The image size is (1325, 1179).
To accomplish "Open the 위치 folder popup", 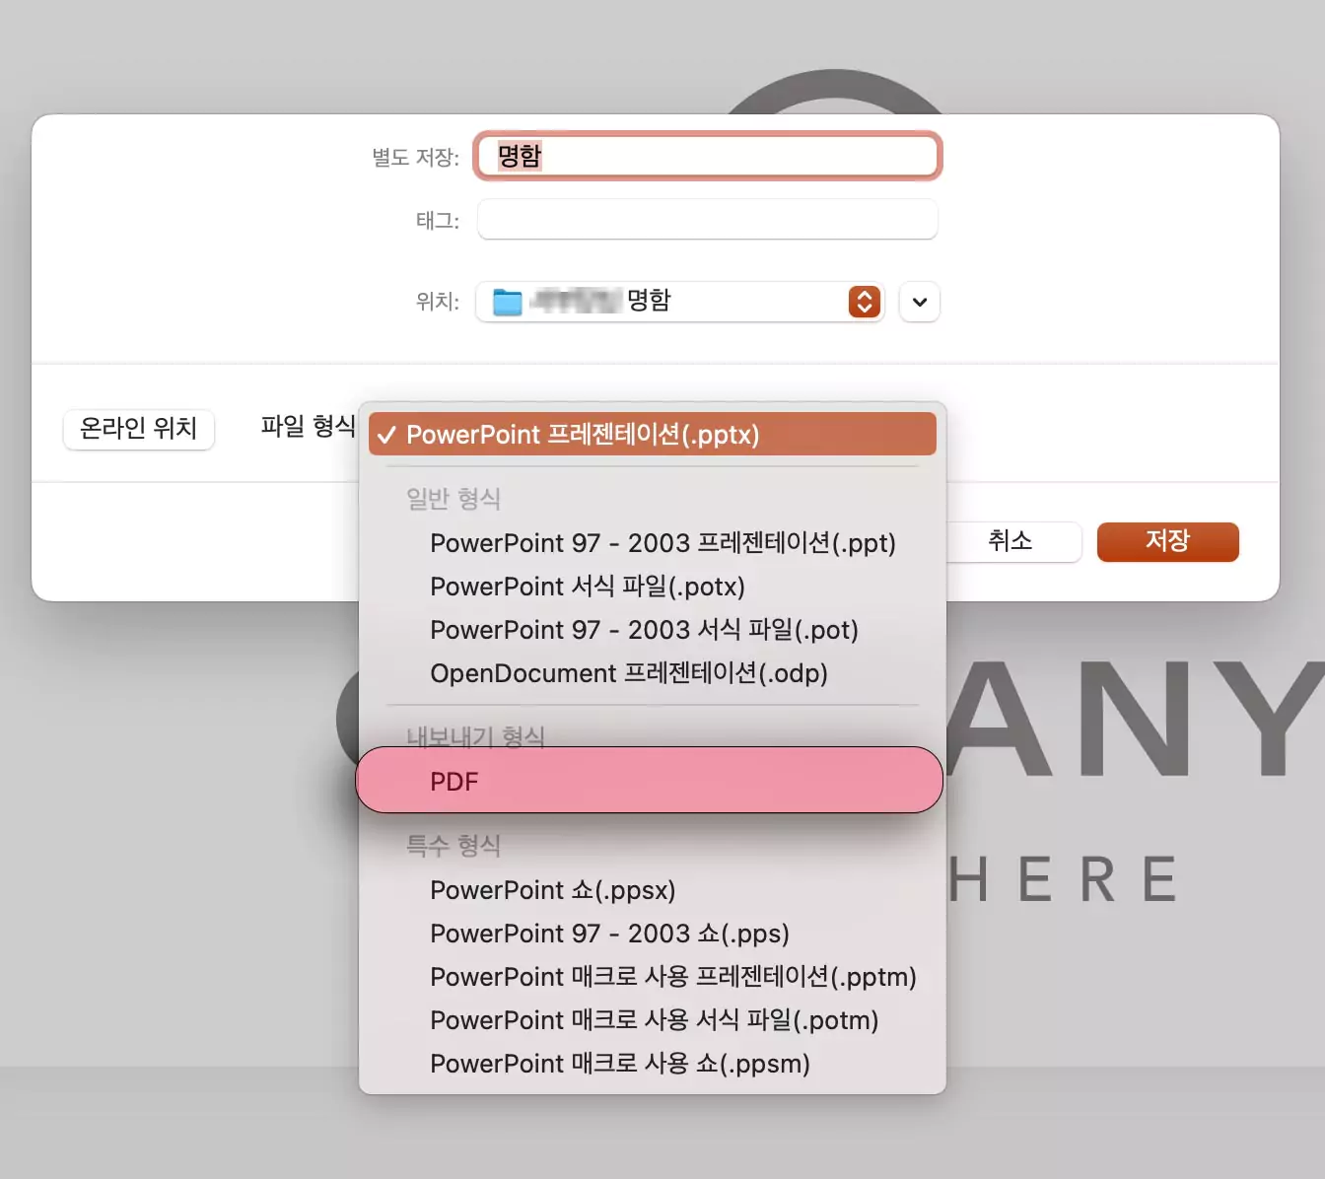I will [x=679, y=302].
